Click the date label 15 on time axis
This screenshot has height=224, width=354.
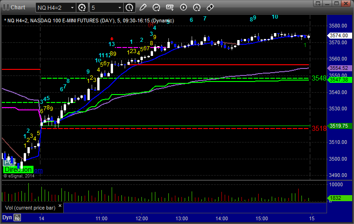pos(312,218)
